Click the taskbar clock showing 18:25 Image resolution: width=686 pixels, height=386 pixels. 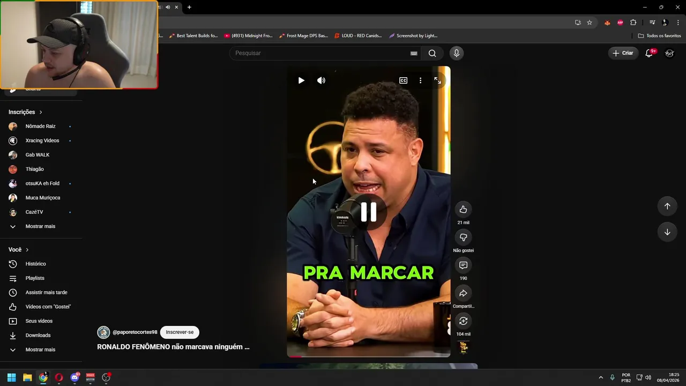(x=668, y=377)
